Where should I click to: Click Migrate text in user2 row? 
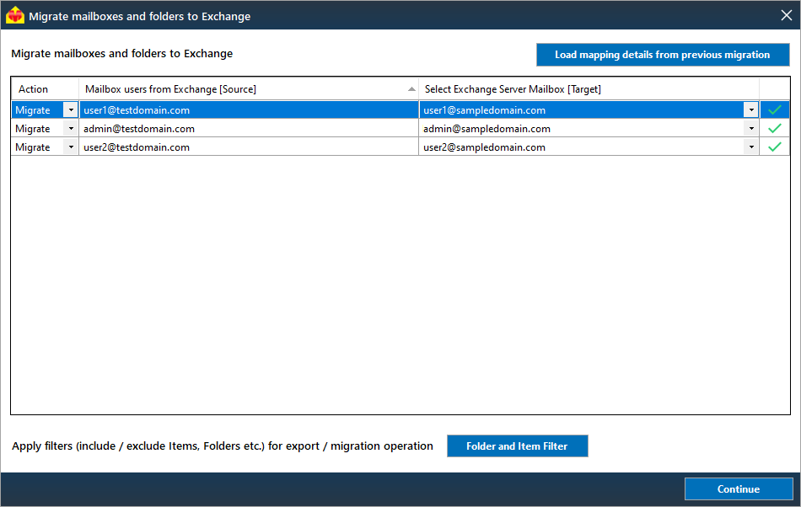tap(33, 147)
